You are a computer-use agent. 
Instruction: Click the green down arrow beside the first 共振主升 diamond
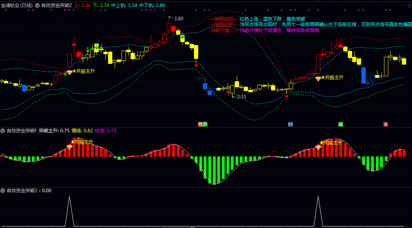coord(65,74)
